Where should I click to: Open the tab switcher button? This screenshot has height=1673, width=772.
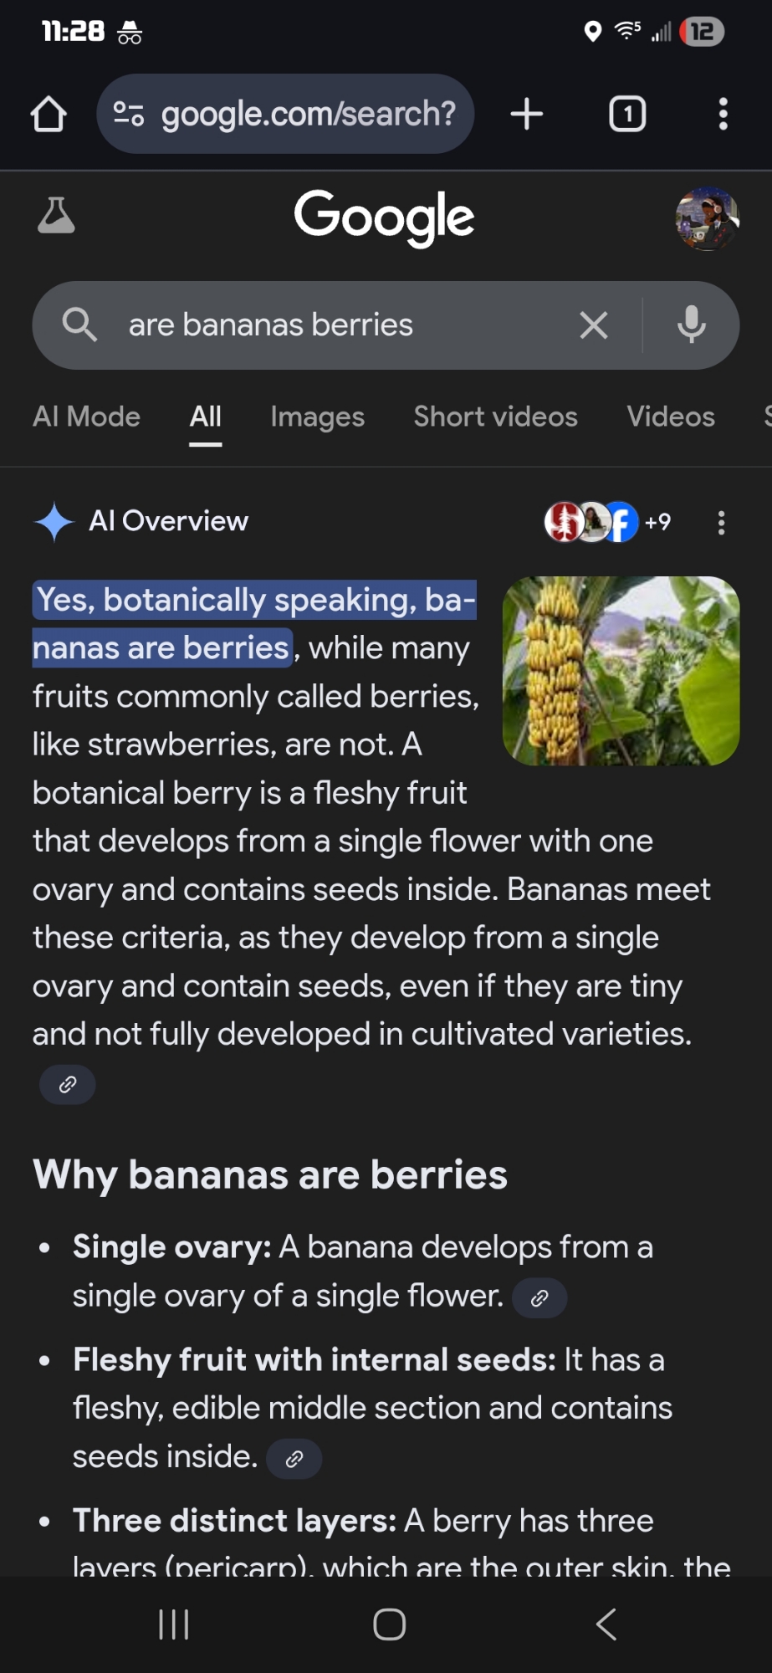pyautogui.click(x=627, y=115)
